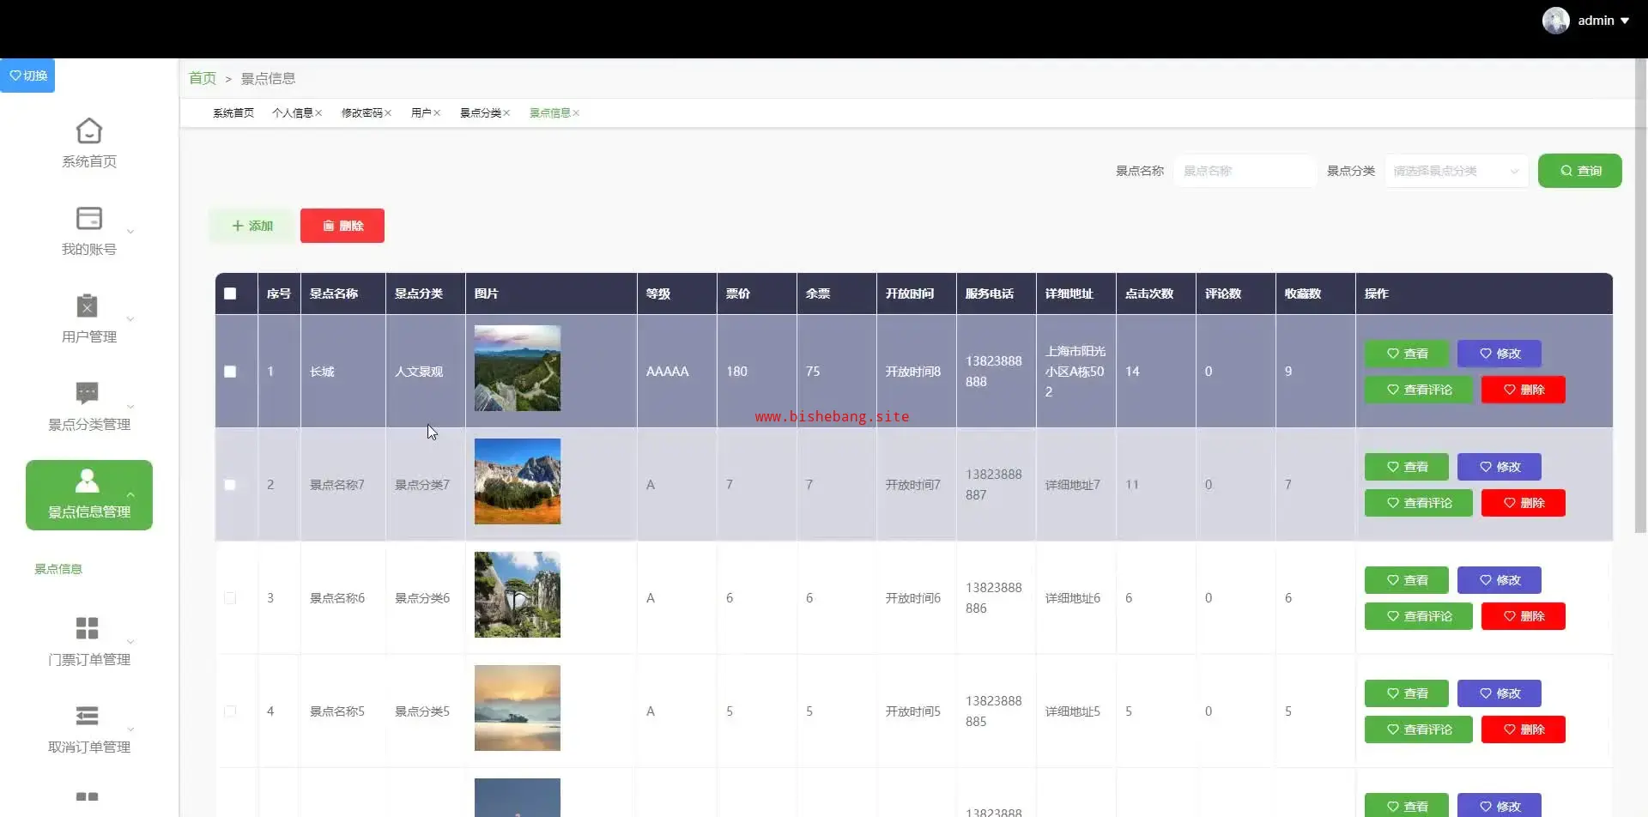Open the 景点信息 submenu item in sidebar

[x=58, y=569]
